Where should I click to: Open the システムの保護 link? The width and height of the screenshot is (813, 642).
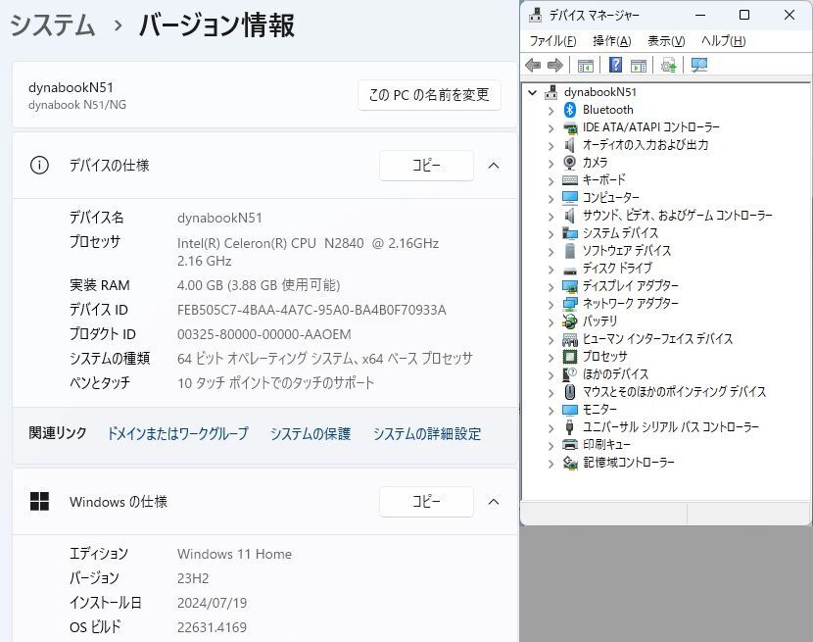(x=310, y=433)
